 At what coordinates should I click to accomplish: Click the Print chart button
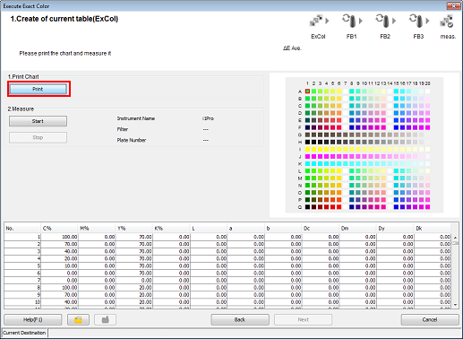point(38,89)
